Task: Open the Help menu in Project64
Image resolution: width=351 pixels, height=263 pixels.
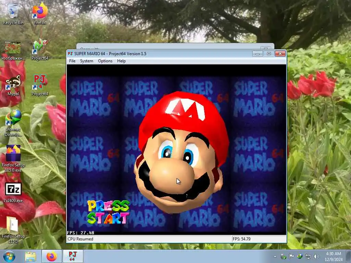Action: pos(121,61)
